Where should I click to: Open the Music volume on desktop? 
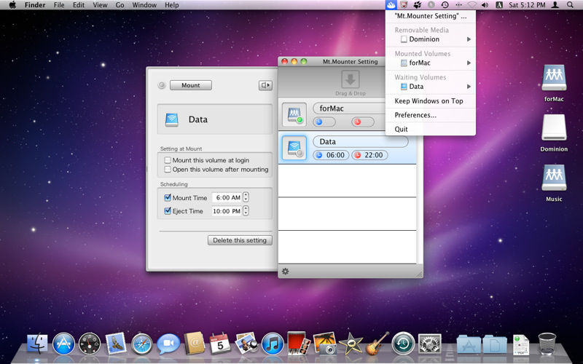click(554, 178)
